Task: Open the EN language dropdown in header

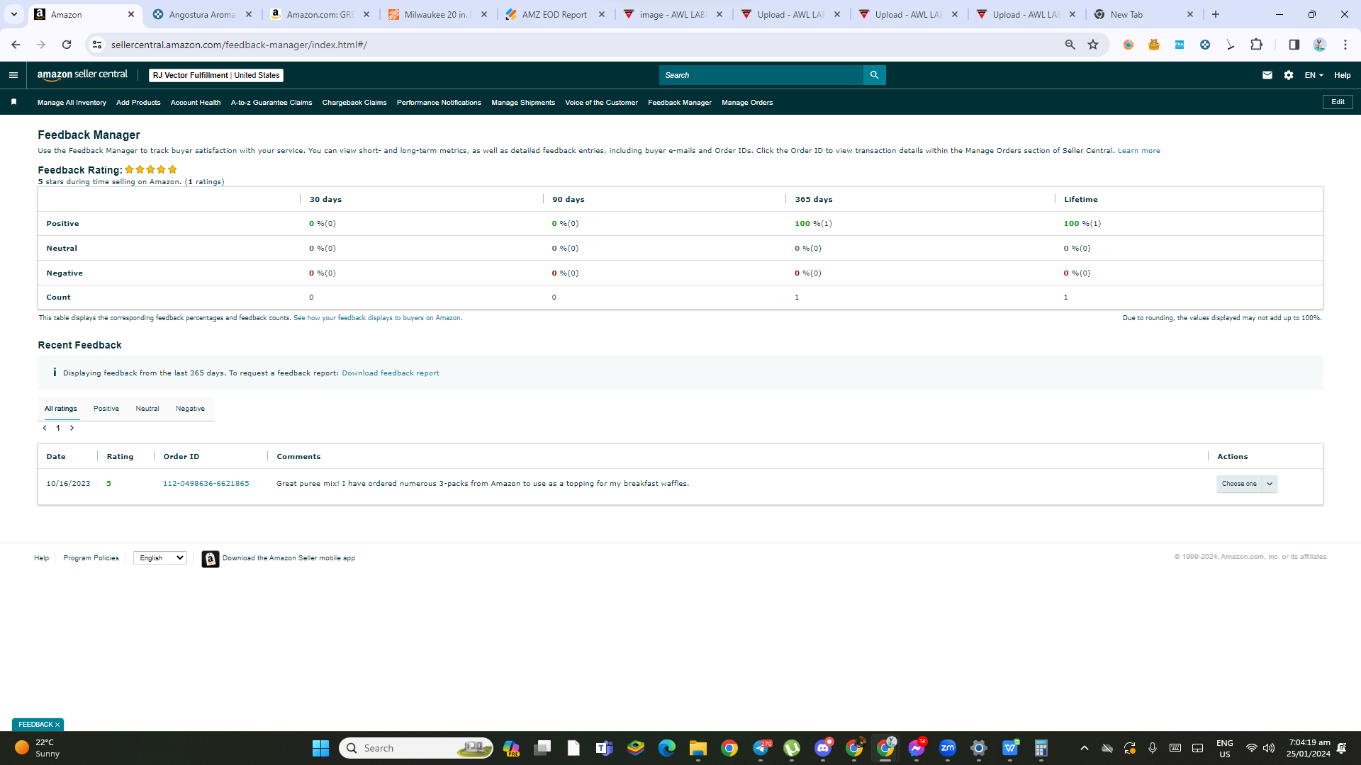Action: point(1314,75)
